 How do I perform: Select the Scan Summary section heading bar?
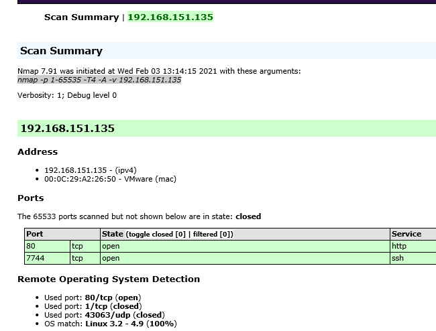pos(226,51)
